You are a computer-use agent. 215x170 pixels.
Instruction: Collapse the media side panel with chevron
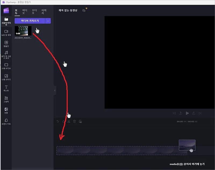[55, 90]
